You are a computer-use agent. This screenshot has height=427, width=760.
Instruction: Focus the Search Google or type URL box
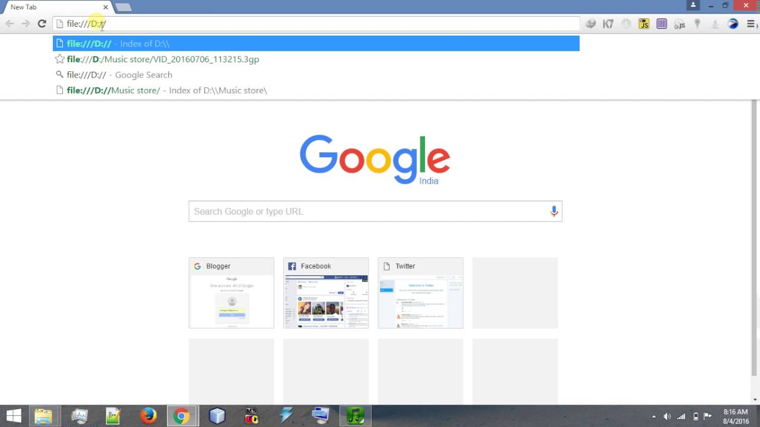coord(375,211)
